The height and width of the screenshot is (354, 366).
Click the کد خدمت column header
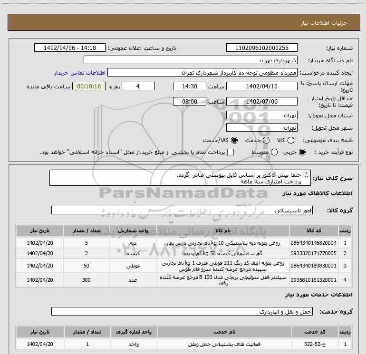(x=315, y=332)
